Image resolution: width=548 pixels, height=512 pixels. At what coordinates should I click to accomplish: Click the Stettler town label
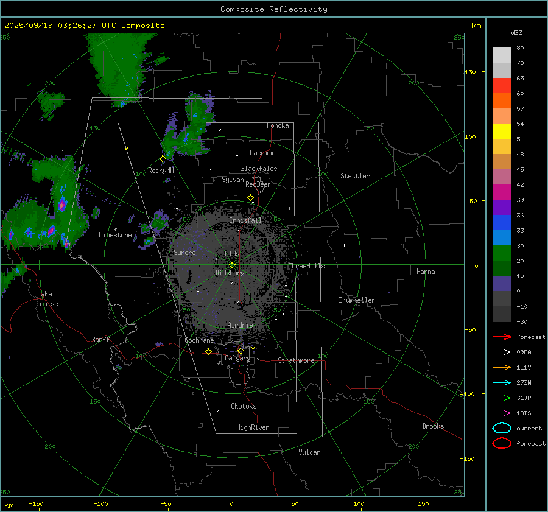(355, 176)
